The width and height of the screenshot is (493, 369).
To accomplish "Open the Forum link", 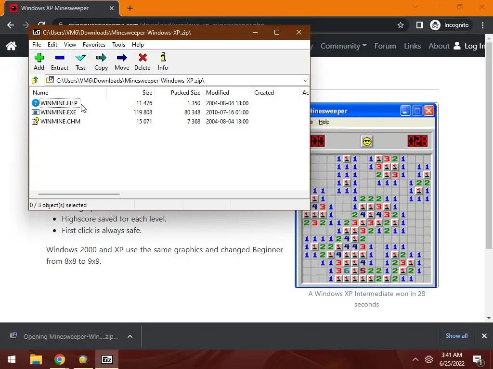I will (385, 46).
